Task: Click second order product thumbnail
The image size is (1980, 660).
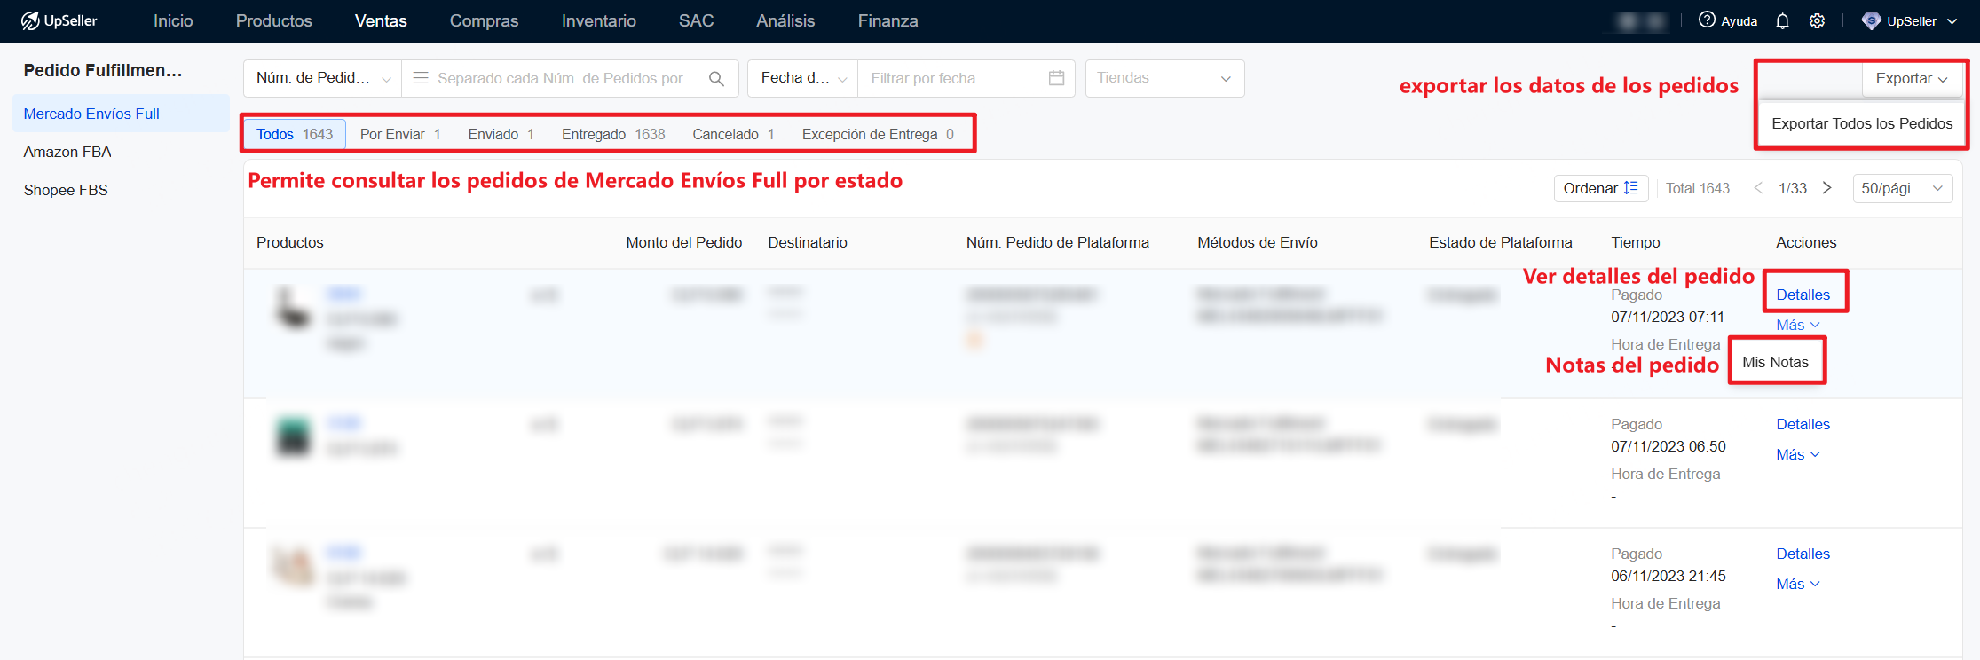Action: [293, 437]
